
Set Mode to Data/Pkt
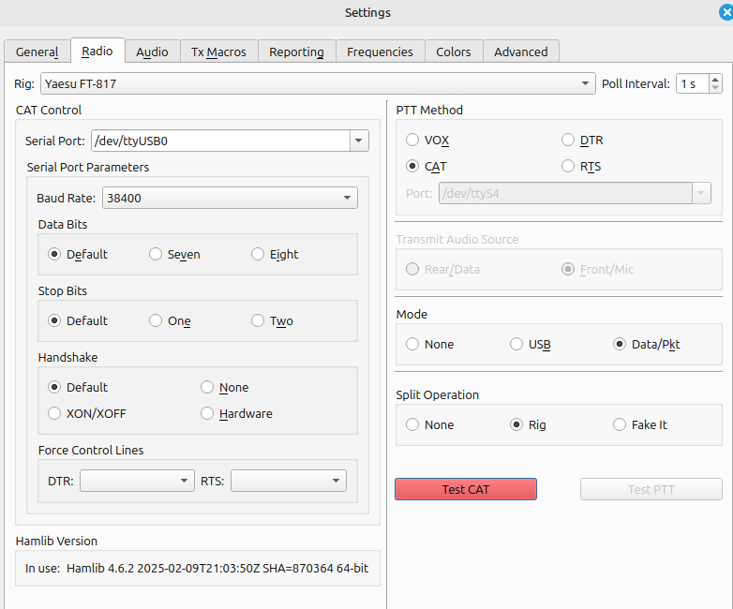pos(646,344)
